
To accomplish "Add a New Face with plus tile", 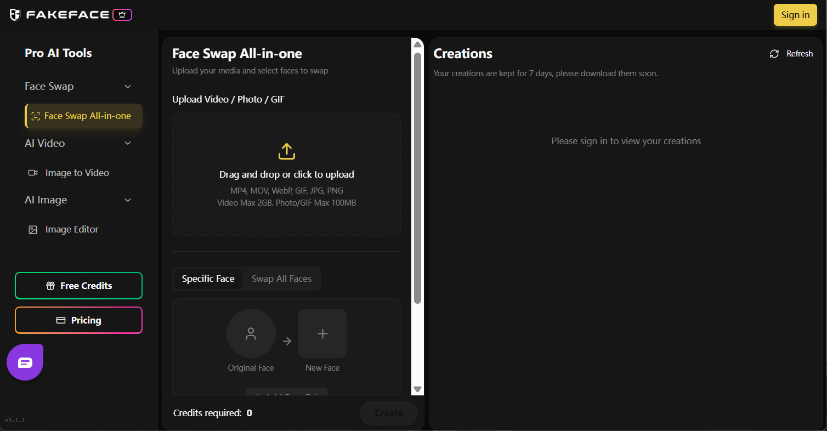I will click(322, 333).
